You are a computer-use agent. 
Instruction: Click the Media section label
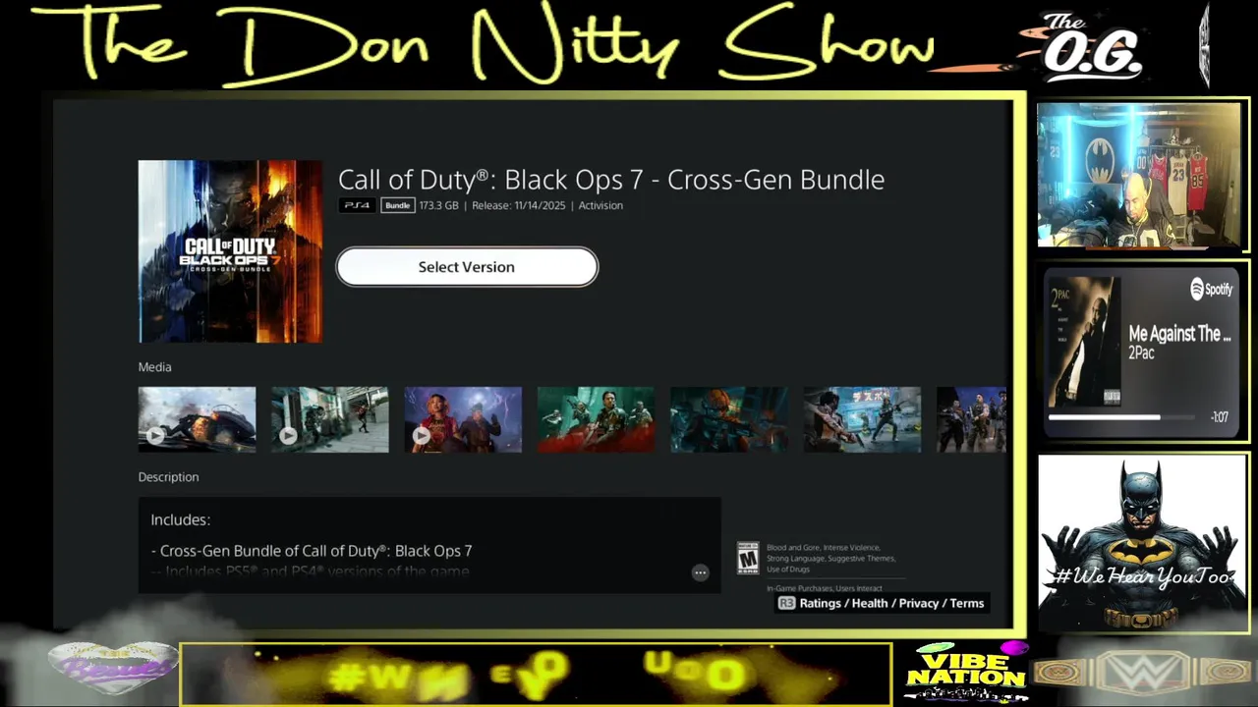pos(154,367)
